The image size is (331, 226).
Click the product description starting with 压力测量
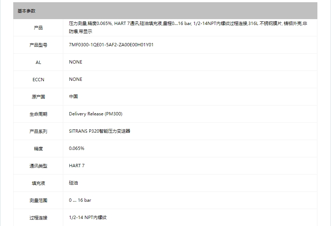click(188, 28)
